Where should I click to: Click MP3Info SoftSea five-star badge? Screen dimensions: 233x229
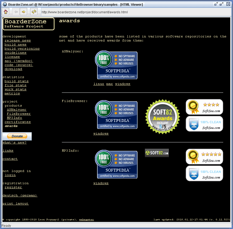[204, 157]
